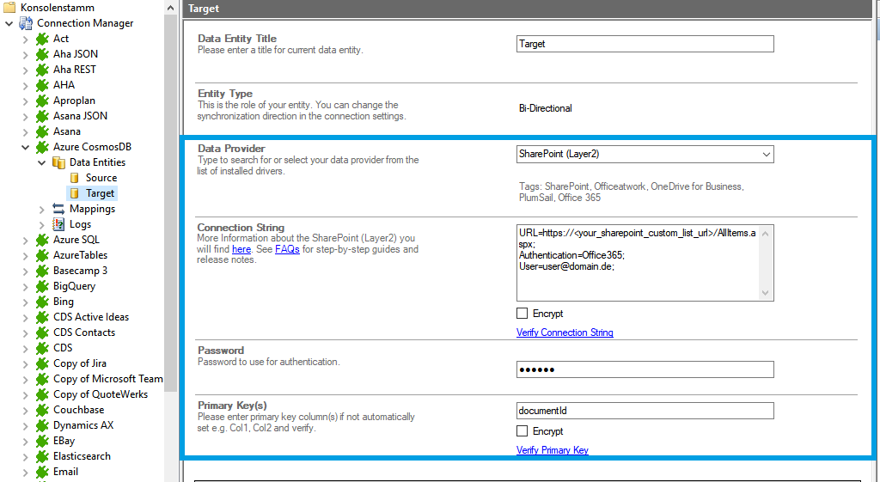880x482 pixels.
Task: Collapse the Azure CosmosDB tree node
Action: [x=25, y=147]
